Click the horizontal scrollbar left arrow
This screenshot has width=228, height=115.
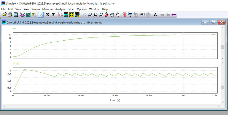[x=4, y=106]
